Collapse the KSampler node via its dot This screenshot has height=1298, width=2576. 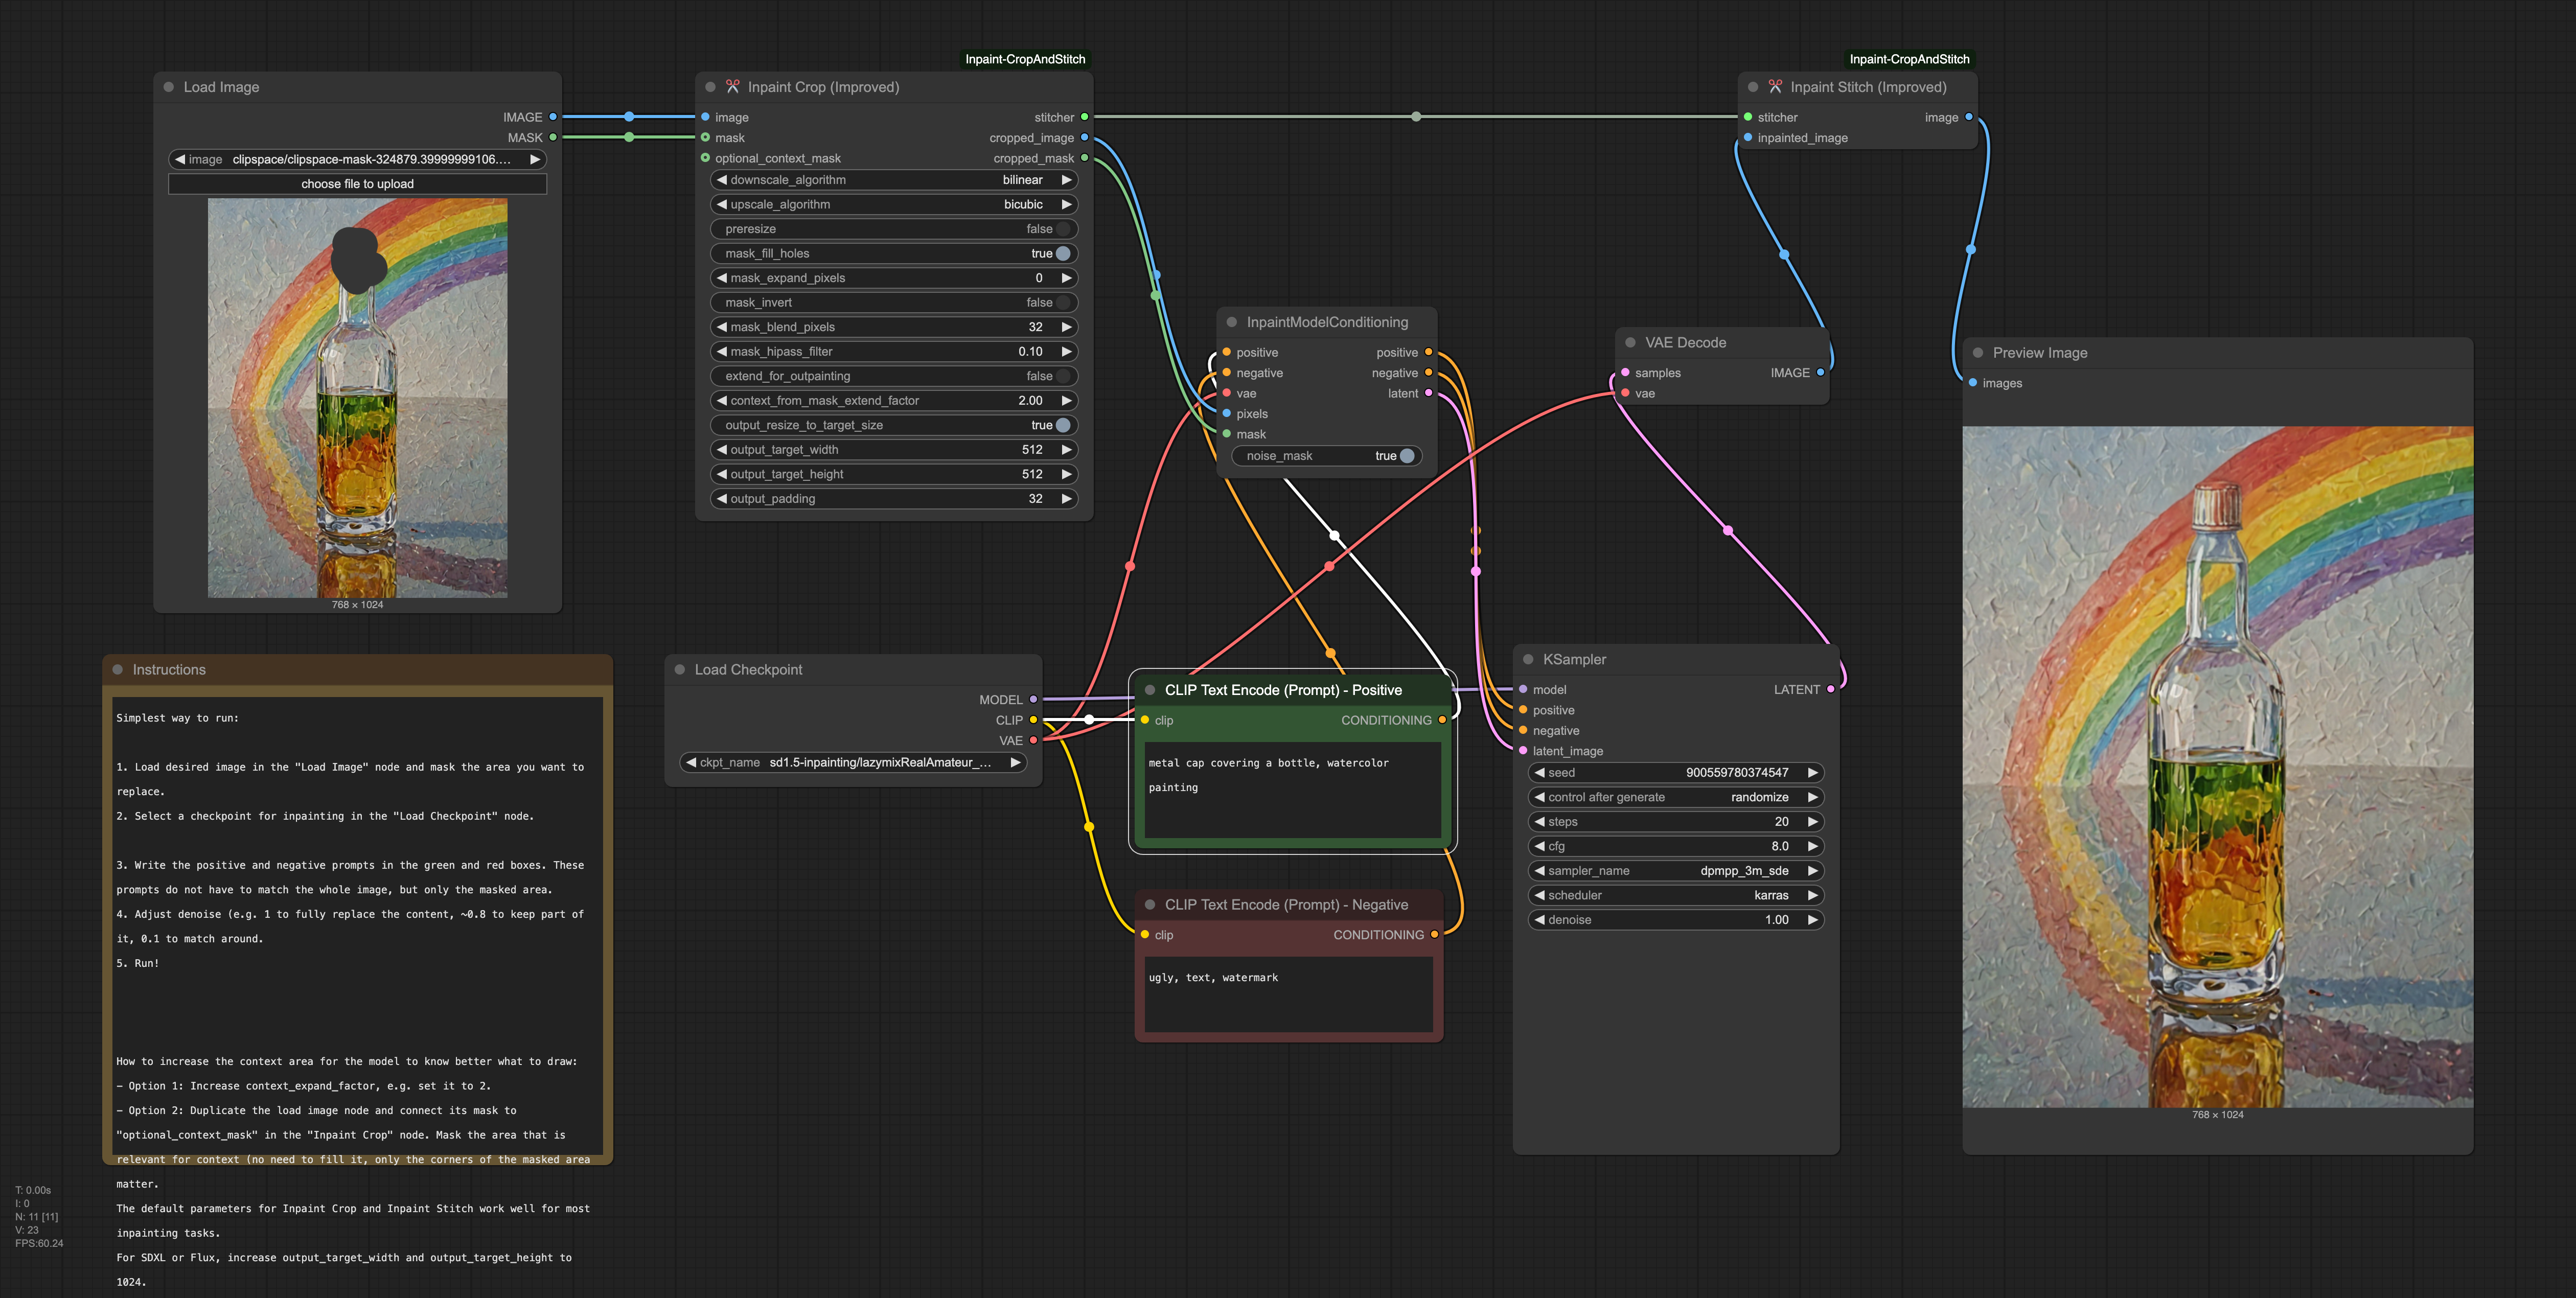click(x=1528, y=659)
